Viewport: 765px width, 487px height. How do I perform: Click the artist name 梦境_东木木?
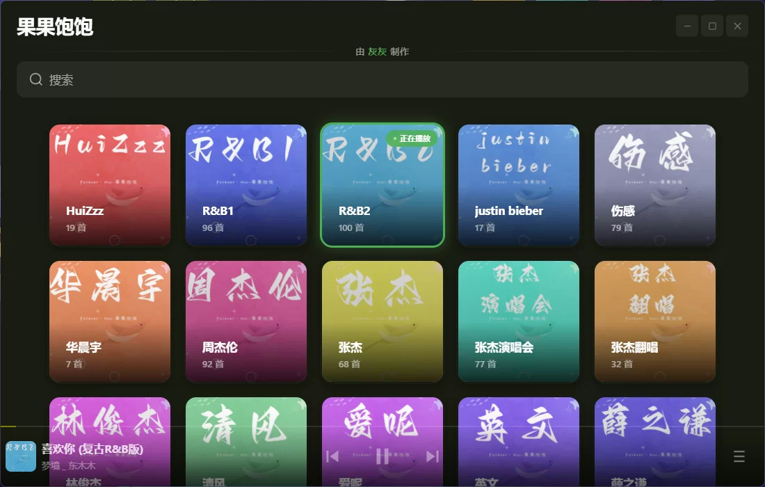click(x=69, y=465)
